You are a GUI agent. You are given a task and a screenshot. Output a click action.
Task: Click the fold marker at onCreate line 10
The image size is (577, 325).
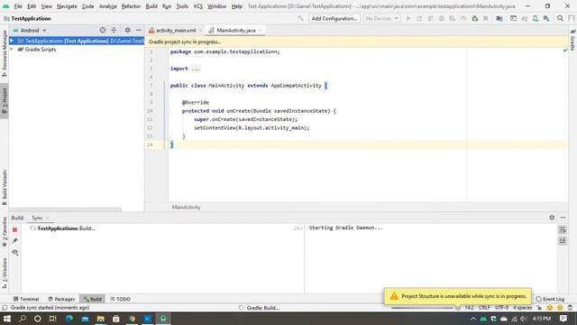[x=168, y=111]
